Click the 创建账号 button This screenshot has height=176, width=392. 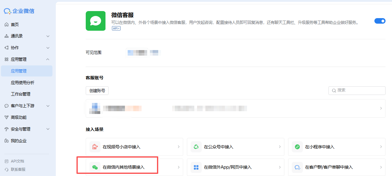97,91
